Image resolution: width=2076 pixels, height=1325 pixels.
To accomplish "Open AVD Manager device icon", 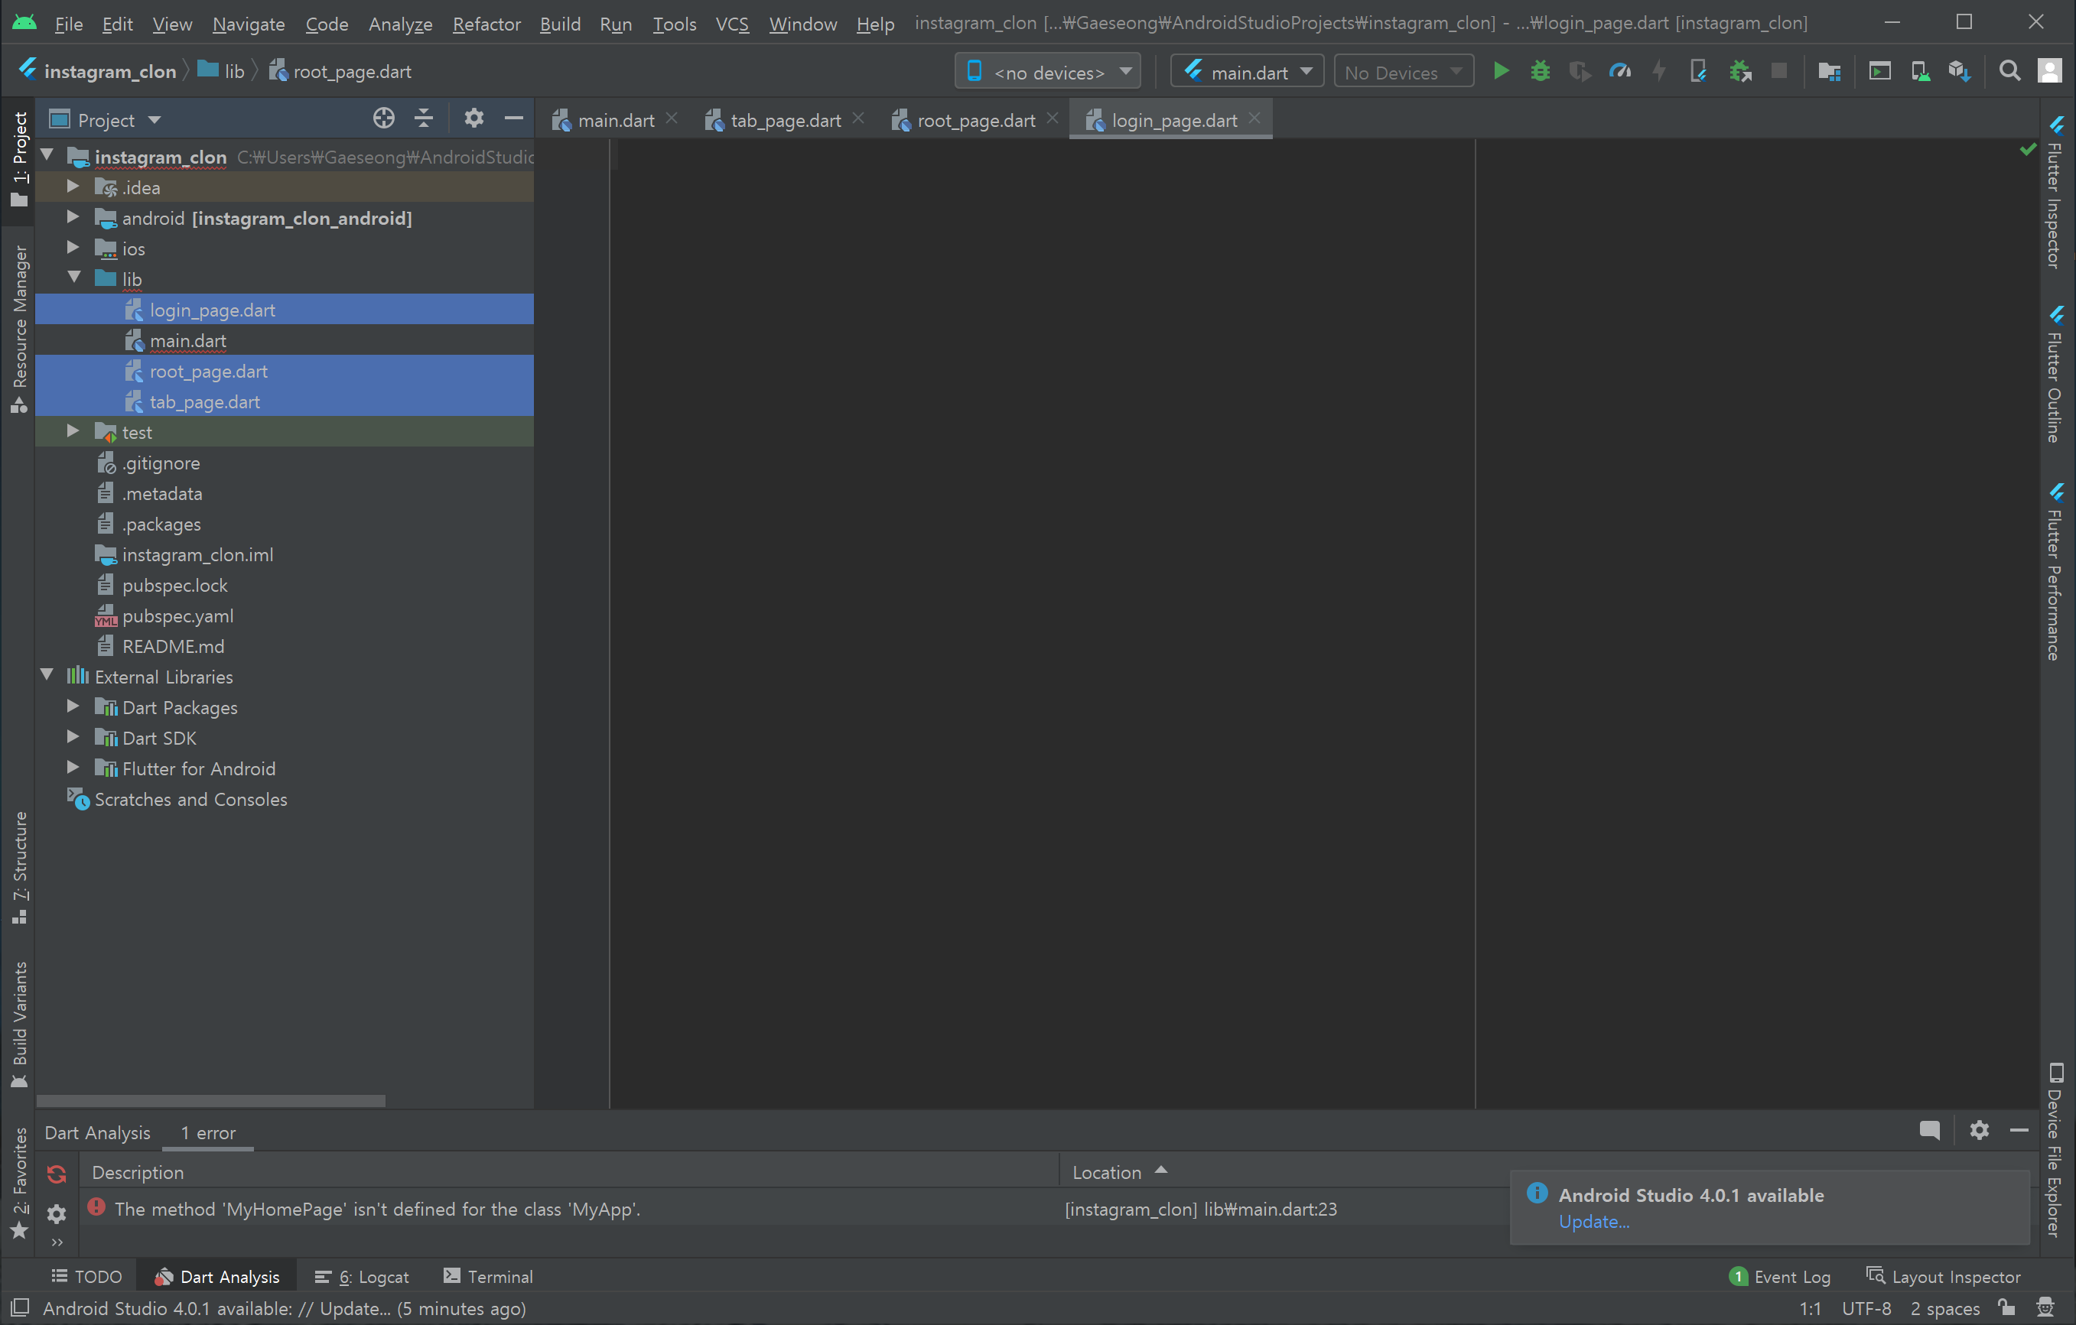I will point(1920,72).
